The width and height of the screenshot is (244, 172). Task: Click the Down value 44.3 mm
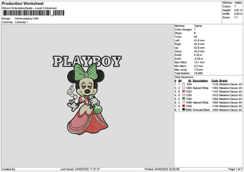click(x=199, y=52)
